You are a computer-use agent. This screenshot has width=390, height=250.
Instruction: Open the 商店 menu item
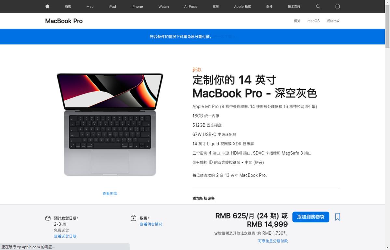68,6
